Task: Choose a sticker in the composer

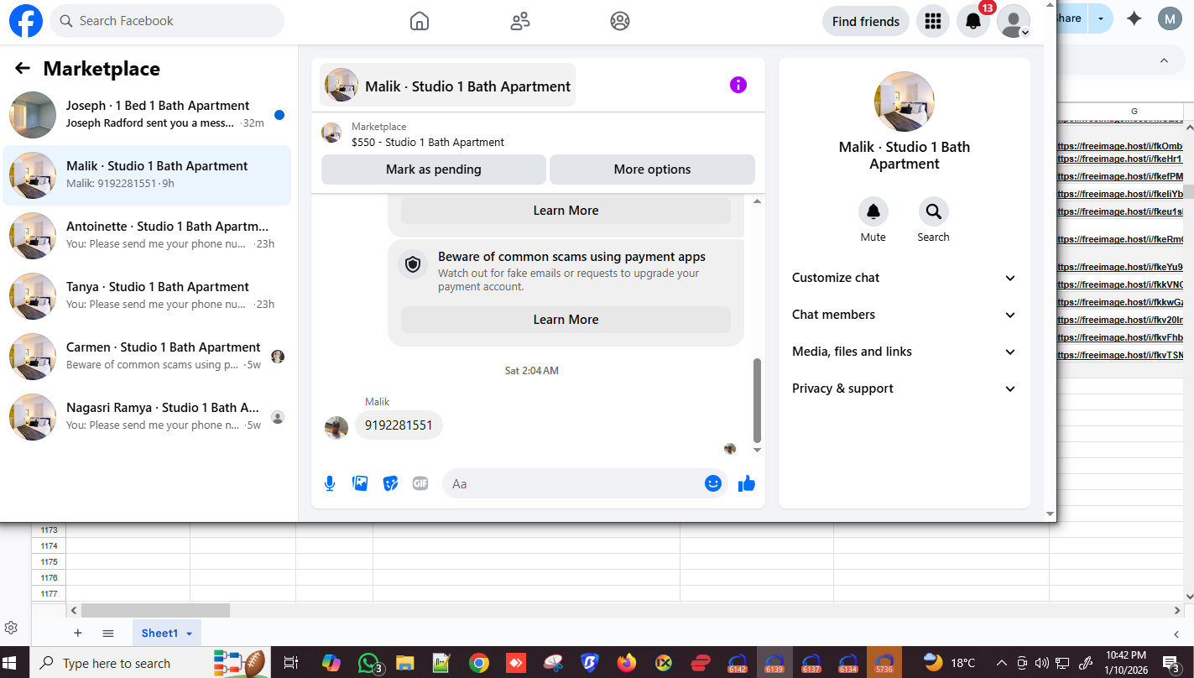Action: click(390, 483)
